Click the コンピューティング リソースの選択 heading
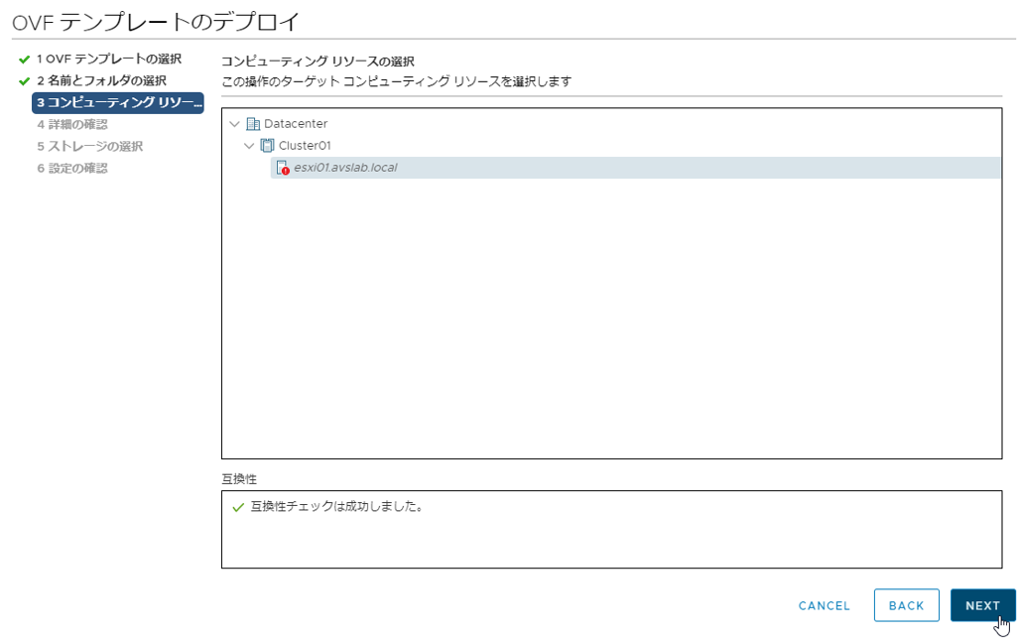Image resolution: width=1019 pixels, height=639 pixels. pos(318,62)
